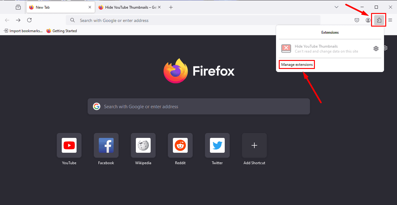The width and height of the screenshot is (397, 205).
Task: Expand the List all tabs dropdown arrow
Action: (x=337, y=7)
